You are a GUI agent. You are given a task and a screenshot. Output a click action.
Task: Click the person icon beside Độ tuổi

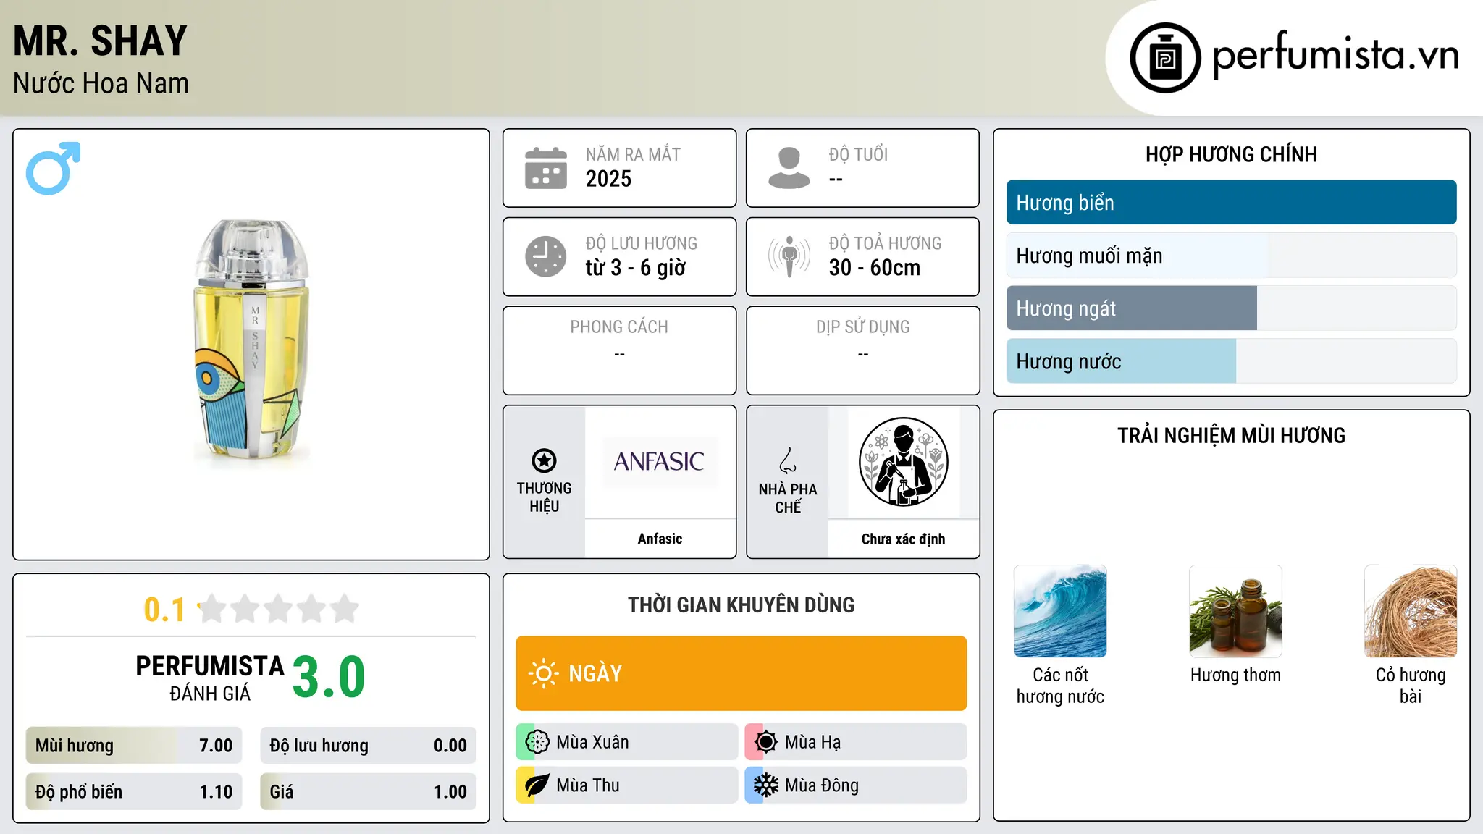click(789, 168)
